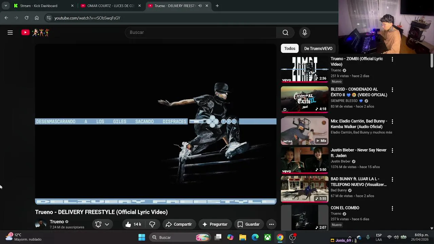Image resolution: width=434 pixels, height=244 pixels.
Task: Show hidden system tray icons chevron
Action: tap(350, 237)
